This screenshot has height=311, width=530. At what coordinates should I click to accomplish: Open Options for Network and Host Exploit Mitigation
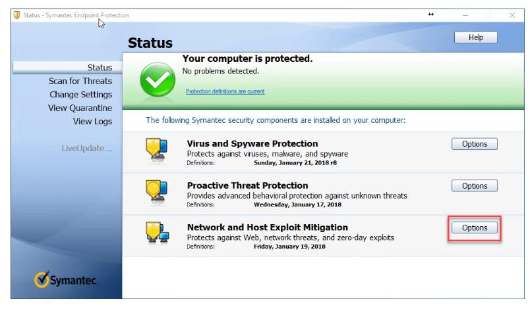474,227
